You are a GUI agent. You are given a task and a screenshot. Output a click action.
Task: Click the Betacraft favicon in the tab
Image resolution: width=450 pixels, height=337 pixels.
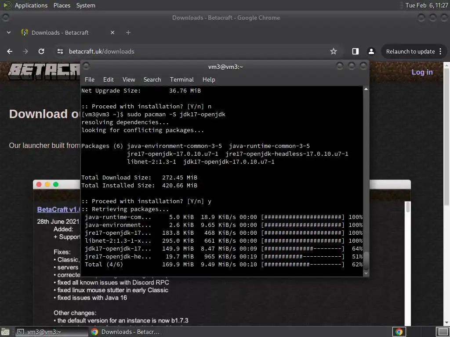(25, 32)
